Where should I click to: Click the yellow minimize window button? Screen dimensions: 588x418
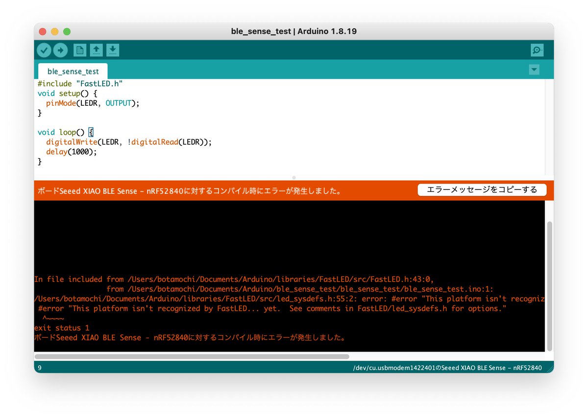click(x=55, y=31)
